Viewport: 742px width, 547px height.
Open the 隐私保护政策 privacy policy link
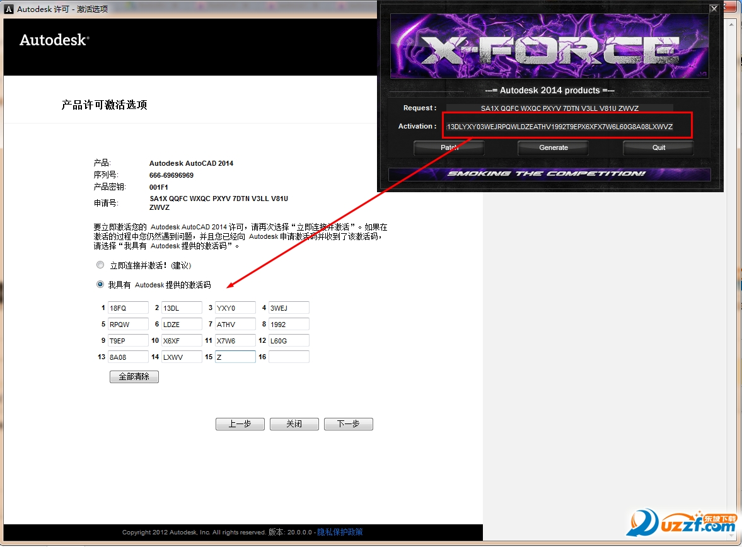coord(340,532)
